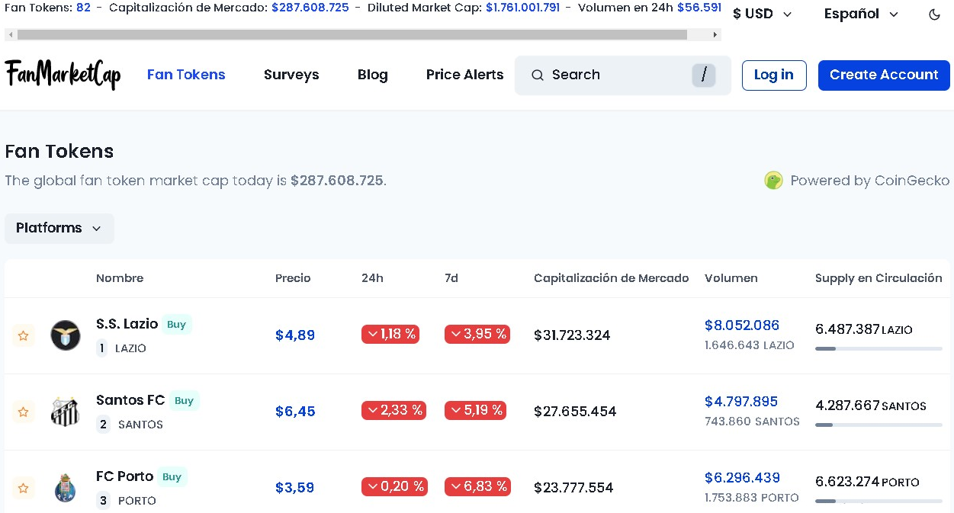Star the Santos FC token
Screen dimensions: 954x513
(24, 412)
